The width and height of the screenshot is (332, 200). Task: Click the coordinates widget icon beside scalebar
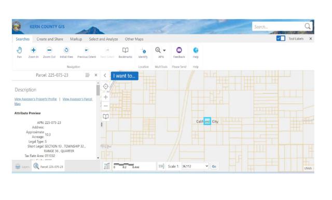pyautogui.click(x=107, y=166)
